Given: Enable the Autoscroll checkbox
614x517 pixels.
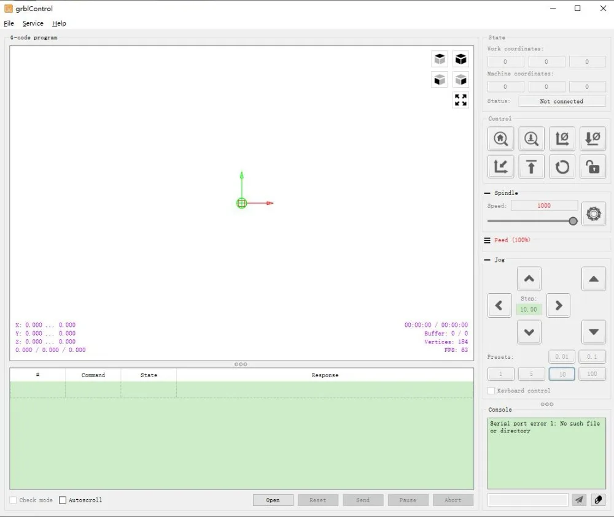Looking at the screenshot, I should pyautogui.click(x=62, y=500).
